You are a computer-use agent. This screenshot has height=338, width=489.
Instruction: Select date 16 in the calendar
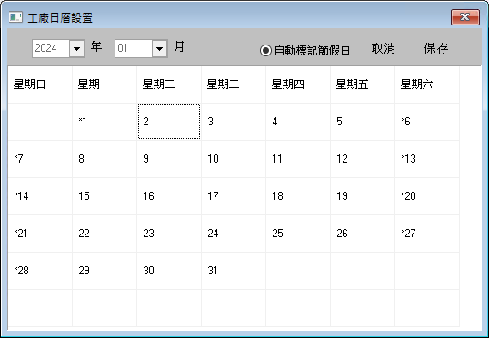[169, 196]
